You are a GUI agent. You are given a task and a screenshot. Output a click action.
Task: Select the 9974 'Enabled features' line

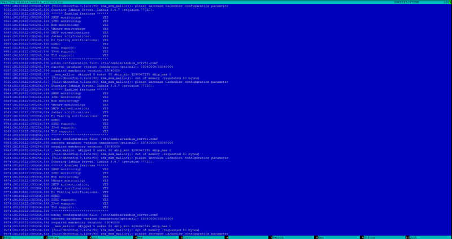coord(56,166)
